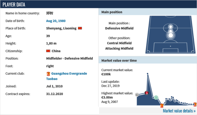Click the Guangzhou Evergrande crest beside Current club
197x115 pixels.
coord(48,74)
